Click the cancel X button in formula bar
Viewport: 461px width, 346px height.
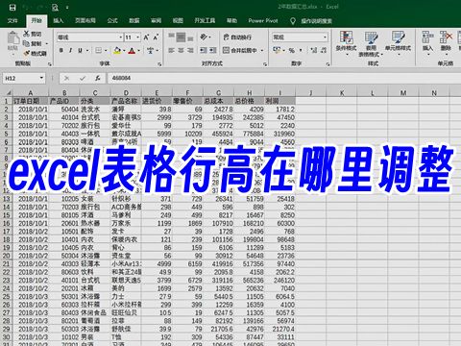(66, 78)
